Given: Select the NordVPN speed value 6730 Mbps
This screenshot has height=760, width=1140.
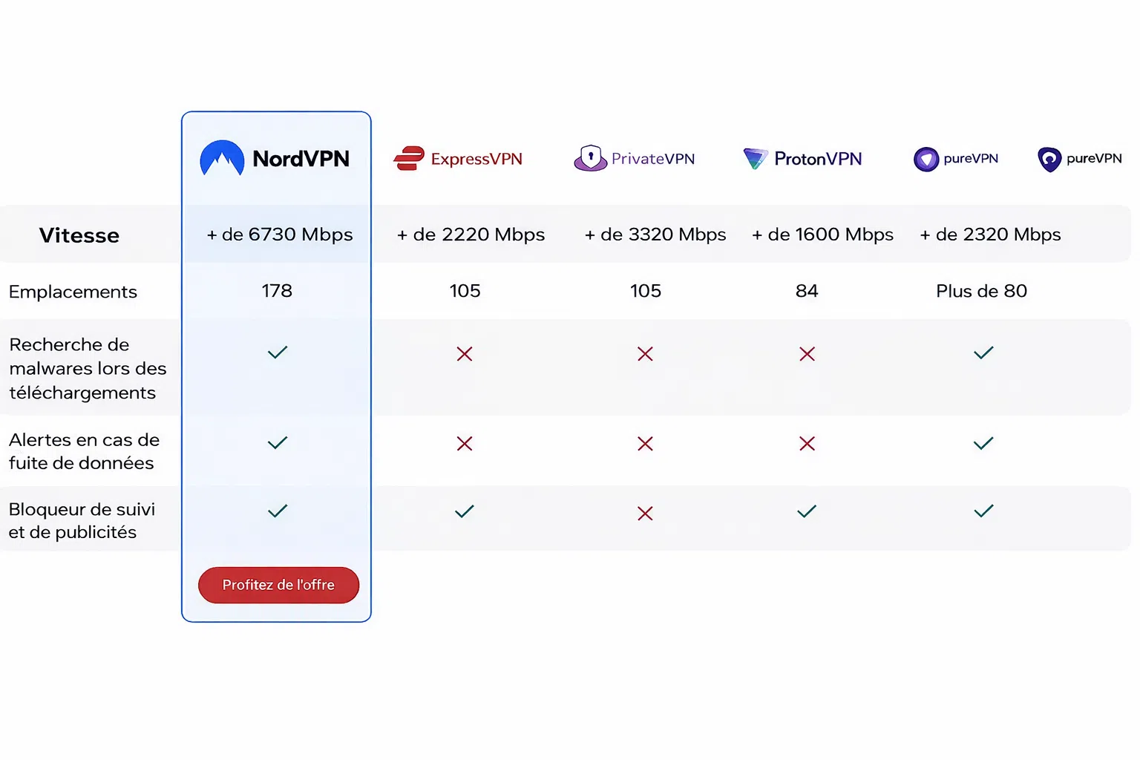Looking at the screenshot, I should (280, 235).
